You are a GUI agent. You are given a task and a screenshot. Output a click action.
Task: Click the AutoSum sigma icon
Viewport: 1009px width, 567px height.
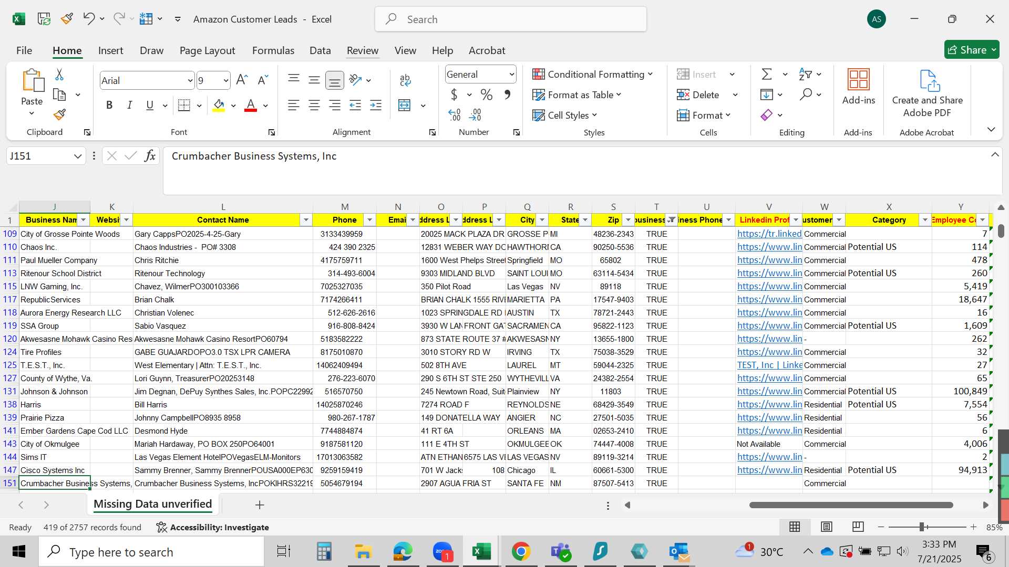pos(767,74)
